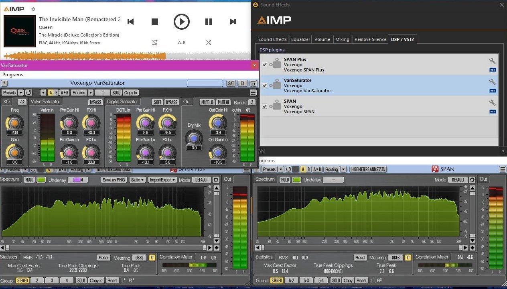507x289 pixels.
Task: Uncheck the VariSaturator plugin checkbox
Action: coord(264,85)
